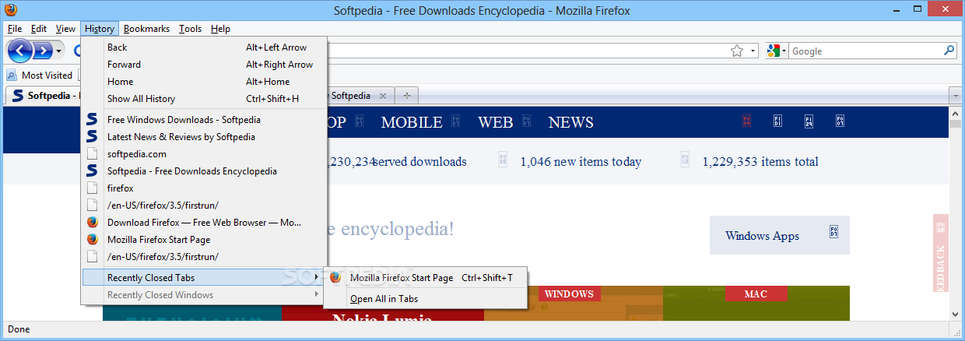Screen dimensions: 965x341
Task: Choose a search engine via the Google icon
Action: tap(773, 51)
